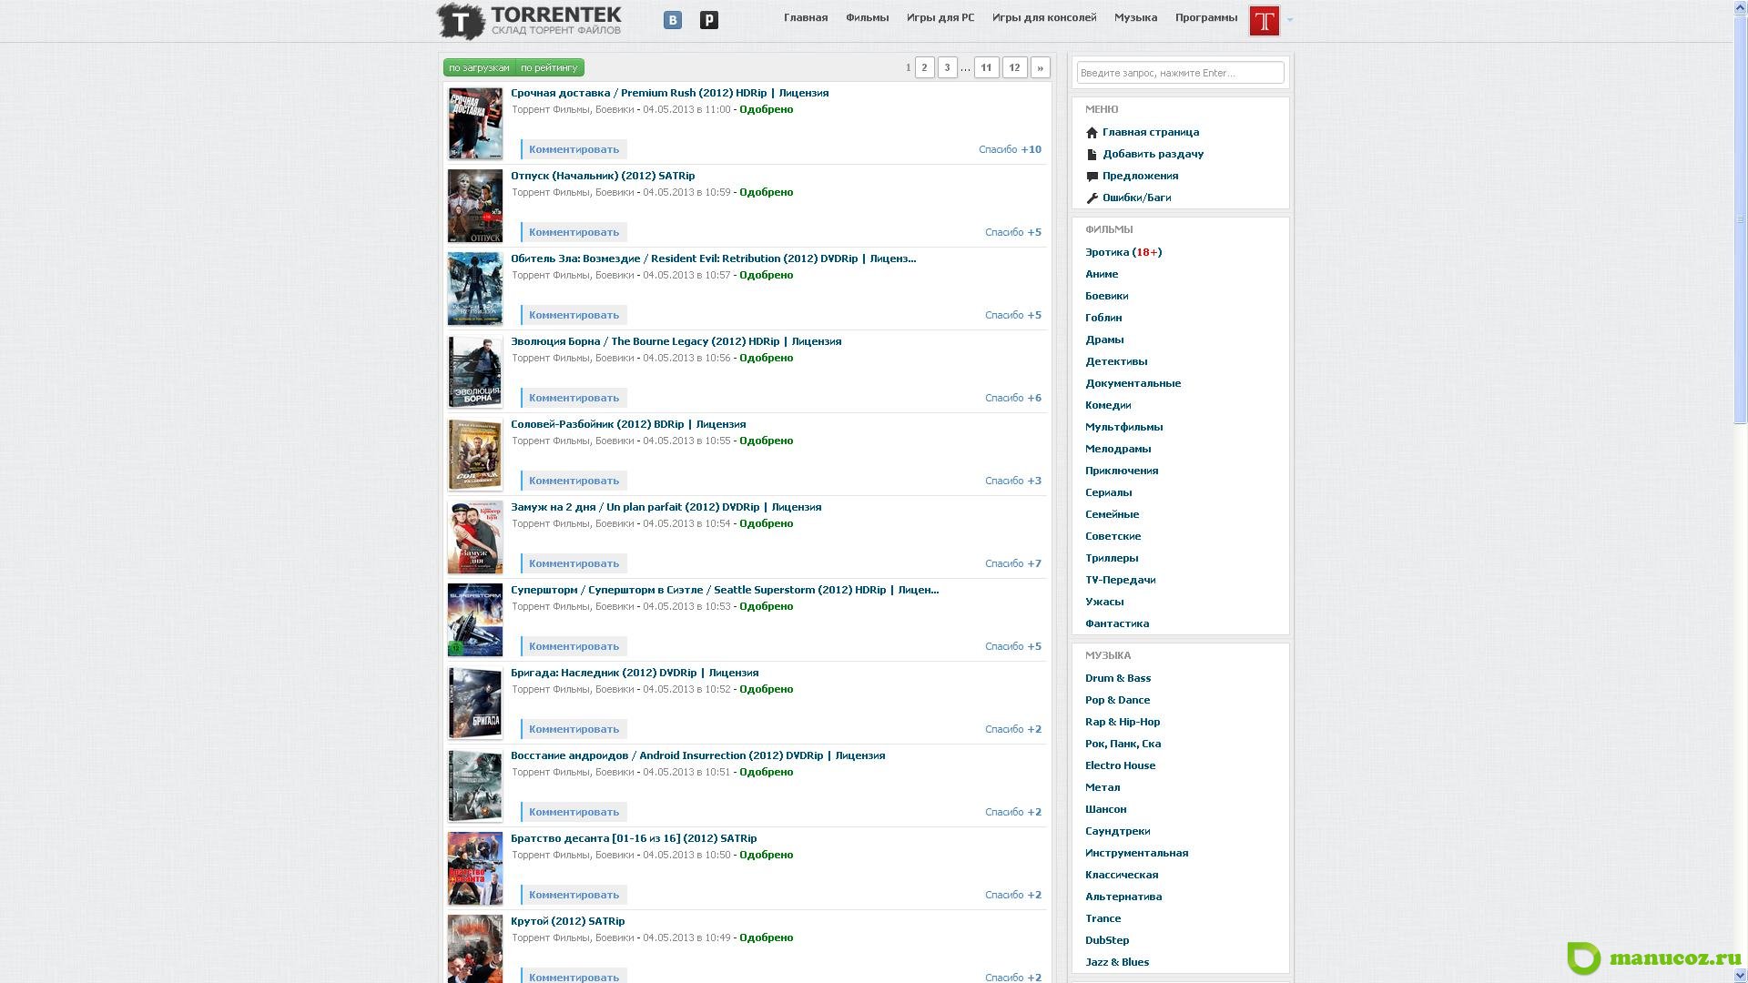
Task: Click speech bubble icon beside Предложения
Action: [x=1092, y=177]
